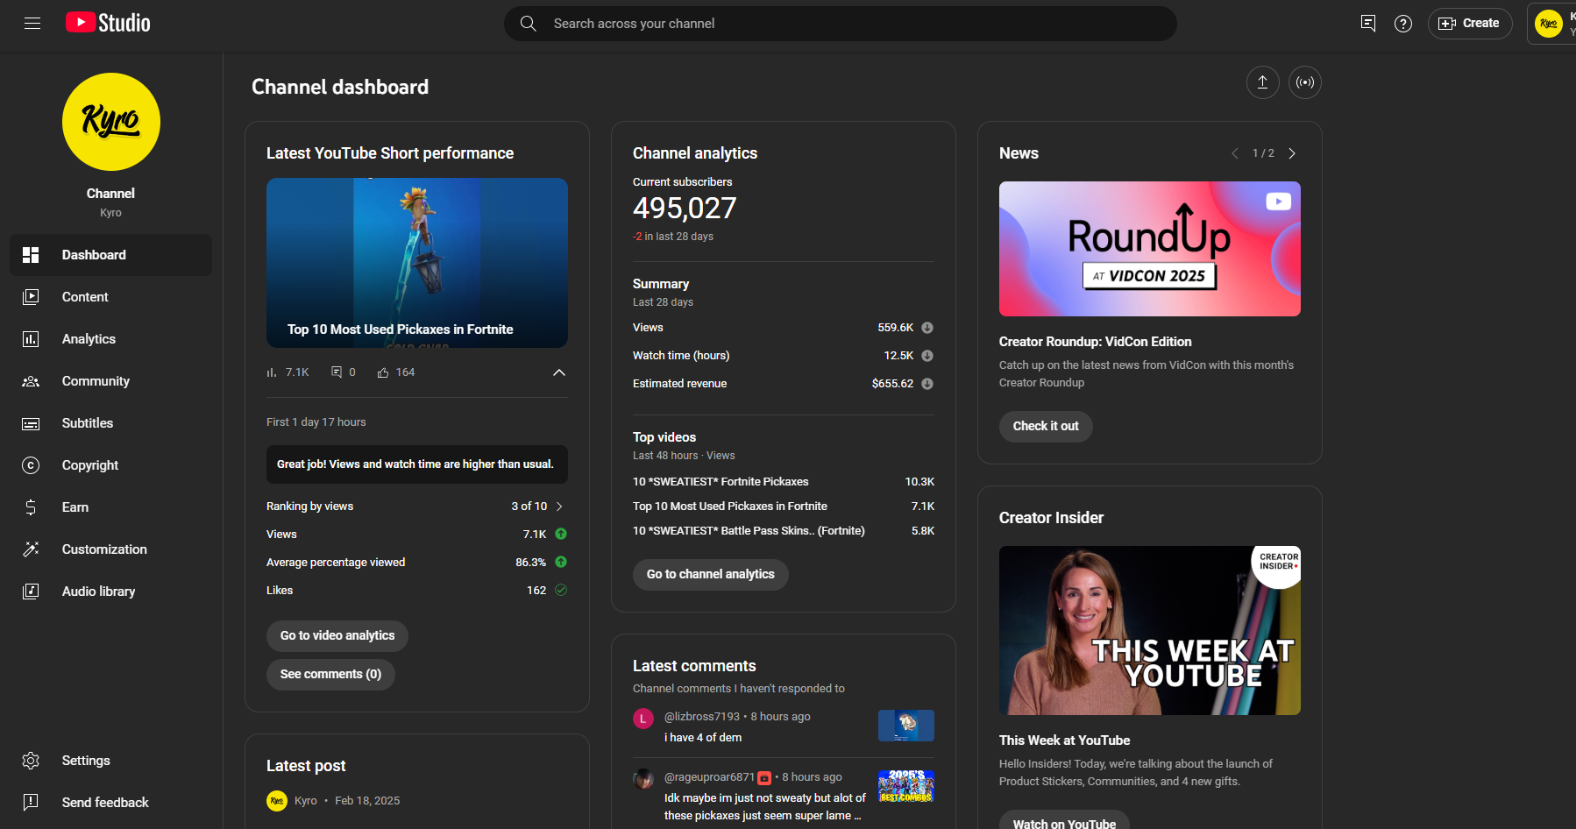Go to next News slide
Screen dimensions: 1576x829
[1292, 153]
